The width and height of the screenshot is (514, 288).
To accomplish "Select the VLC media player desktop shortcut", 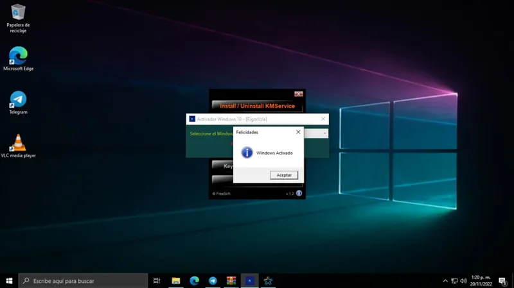I will click(19, 146).
